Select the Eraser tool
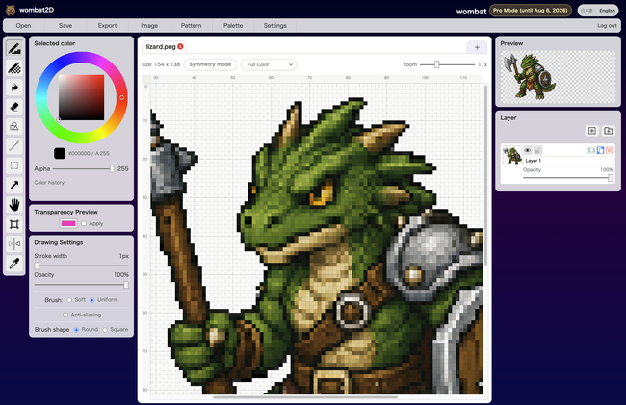 point(14,107)
